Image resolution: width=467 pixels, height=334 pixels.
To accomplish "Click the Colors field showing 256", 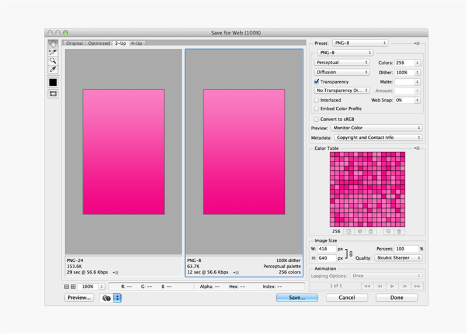I will point(405,63).
